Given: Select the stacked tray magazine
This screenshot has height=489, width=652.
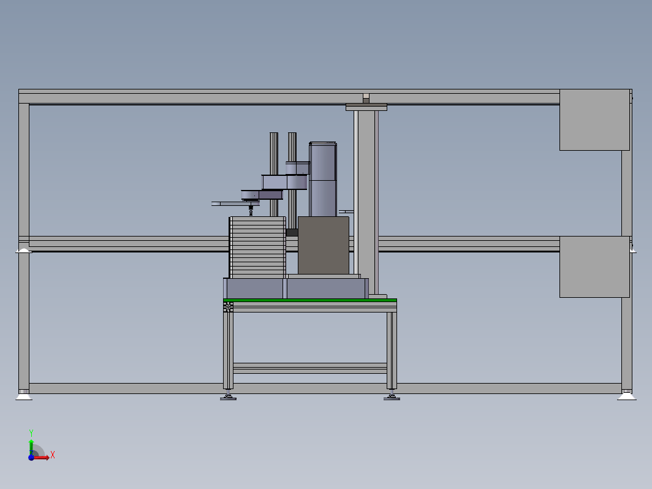Looking at the screenshot, I should (x=257, y=248).
